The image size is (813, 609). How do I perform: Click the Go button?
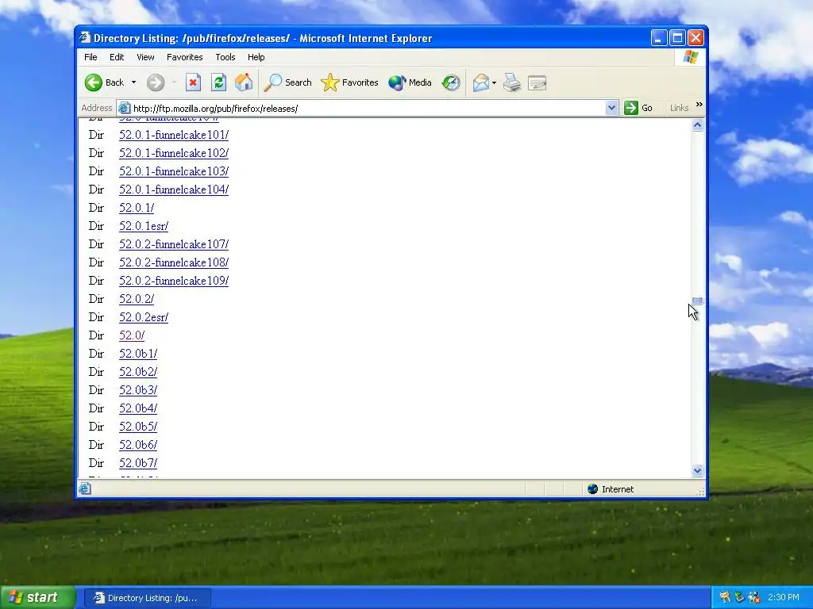[639, 108]
